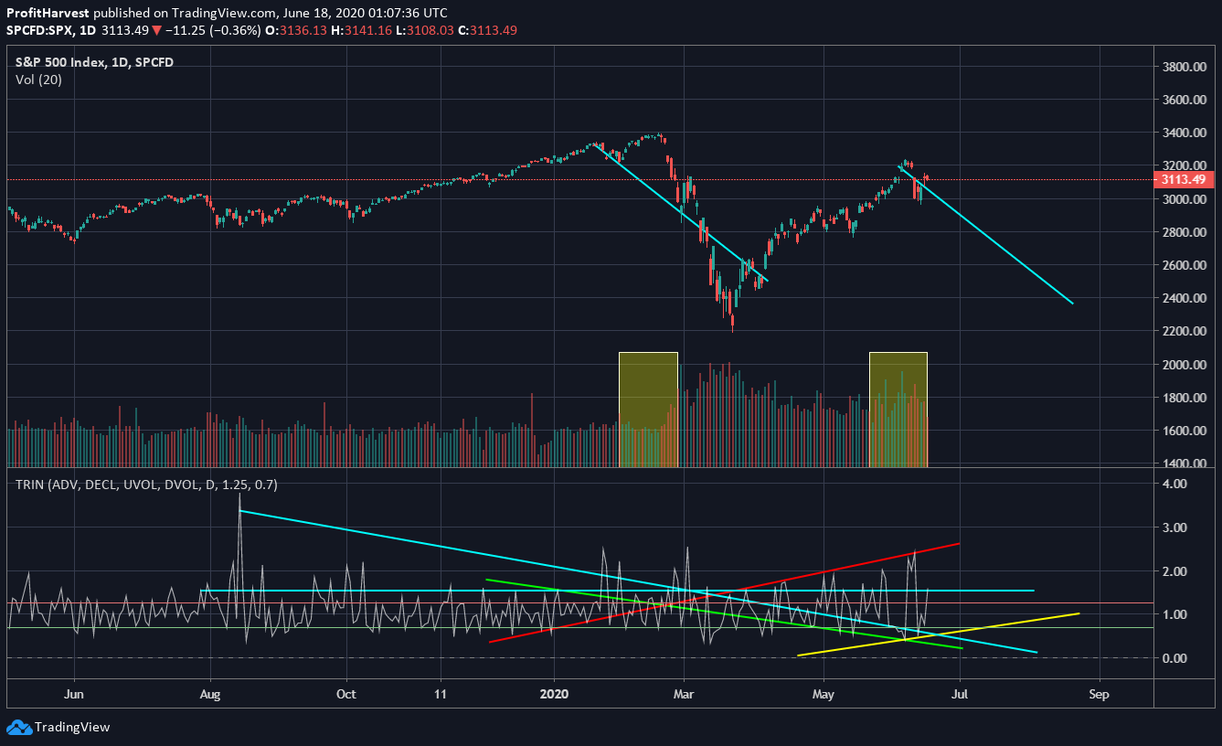
Task: Click the Sep date label on time axis
Action: click(x=1100, y=694)
